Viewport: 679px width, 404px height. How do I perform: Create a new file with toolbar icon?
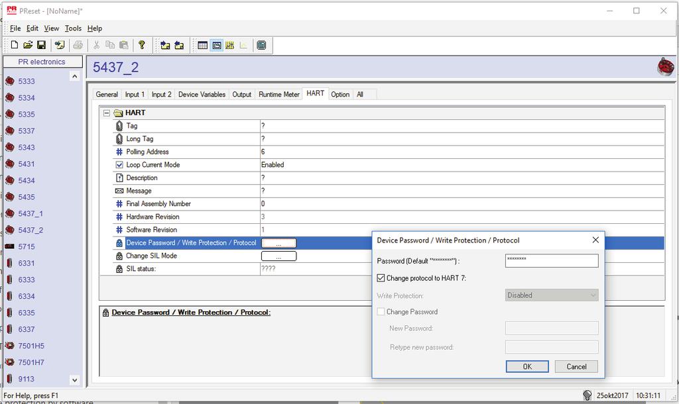[15, 45]
